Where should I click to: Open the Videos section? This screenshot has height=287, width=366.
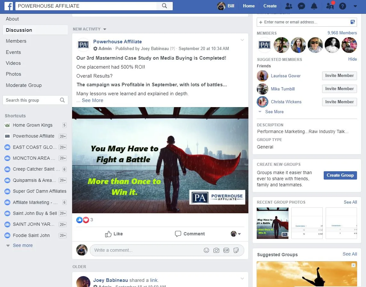click(13, 63)
